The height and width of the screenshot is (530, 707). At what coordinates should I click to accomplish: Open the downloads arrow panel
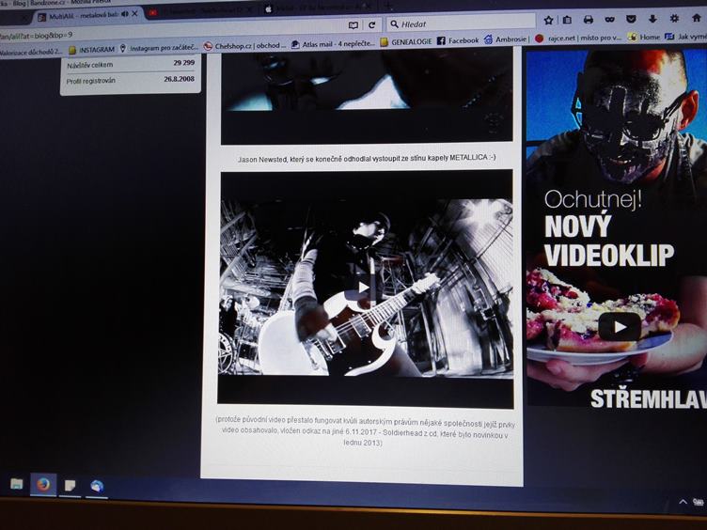coord(652,19)
